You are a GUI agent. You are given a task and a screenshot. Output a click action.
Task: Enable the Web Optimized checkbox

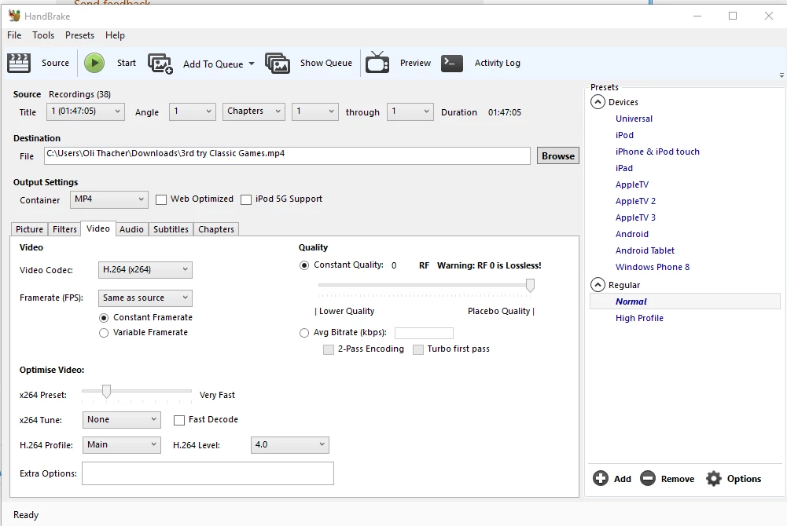[161, 199]
